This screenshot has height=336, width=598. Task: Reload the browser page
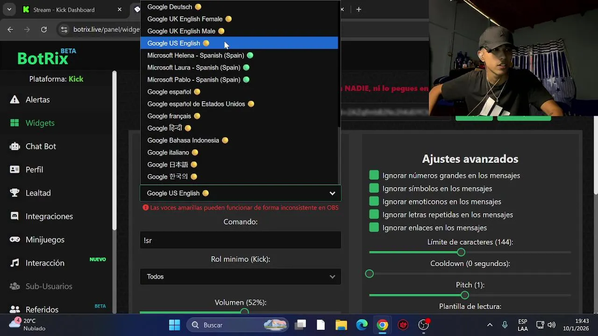click(44, 29)
